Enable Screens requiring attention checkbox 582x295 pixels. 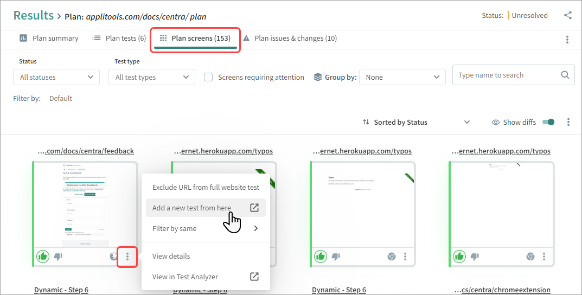tap(208, 77)
